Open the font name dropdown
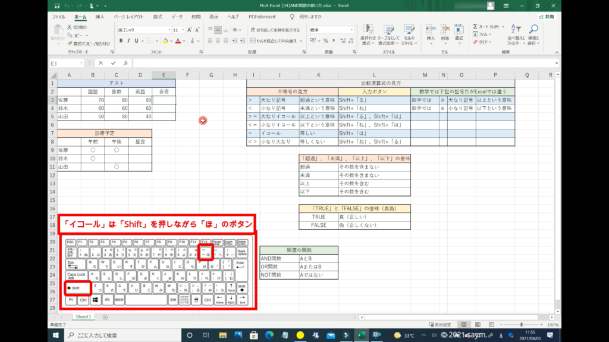The image size is (609, 342). pyautogui.click(x=168, y=30)
